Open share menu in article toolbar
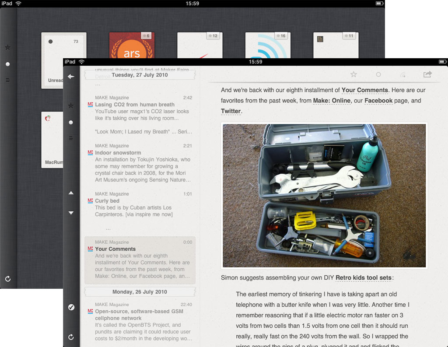This screenshot has width=448, height=347. 427,74
